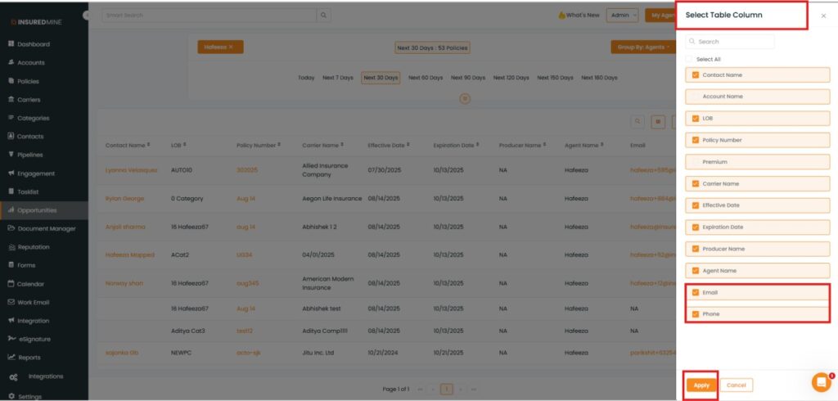Open the Admin dropdown
The image size is (838, 401).
tap(623, 15)
